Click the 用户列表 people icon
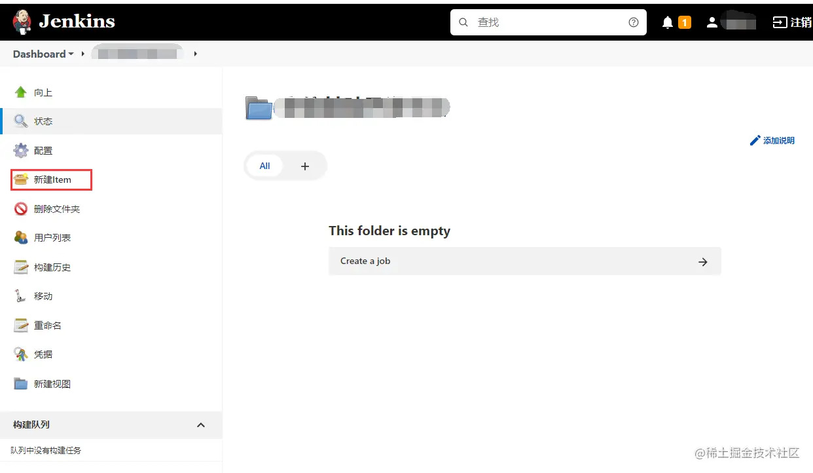 click(21, 237)
